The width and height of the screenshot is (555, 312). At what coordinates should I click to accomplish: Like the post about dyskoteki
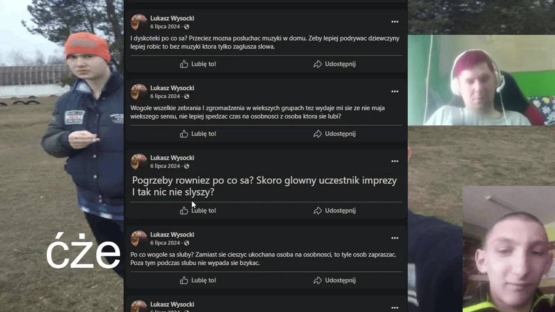(198, 64)
